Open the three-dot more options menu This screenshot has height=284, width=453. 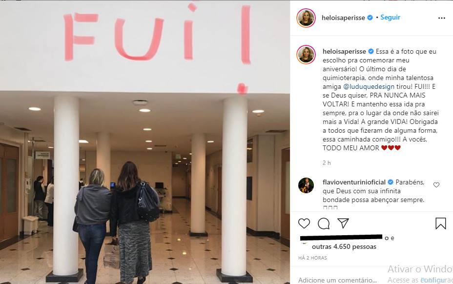pos(441,18)
